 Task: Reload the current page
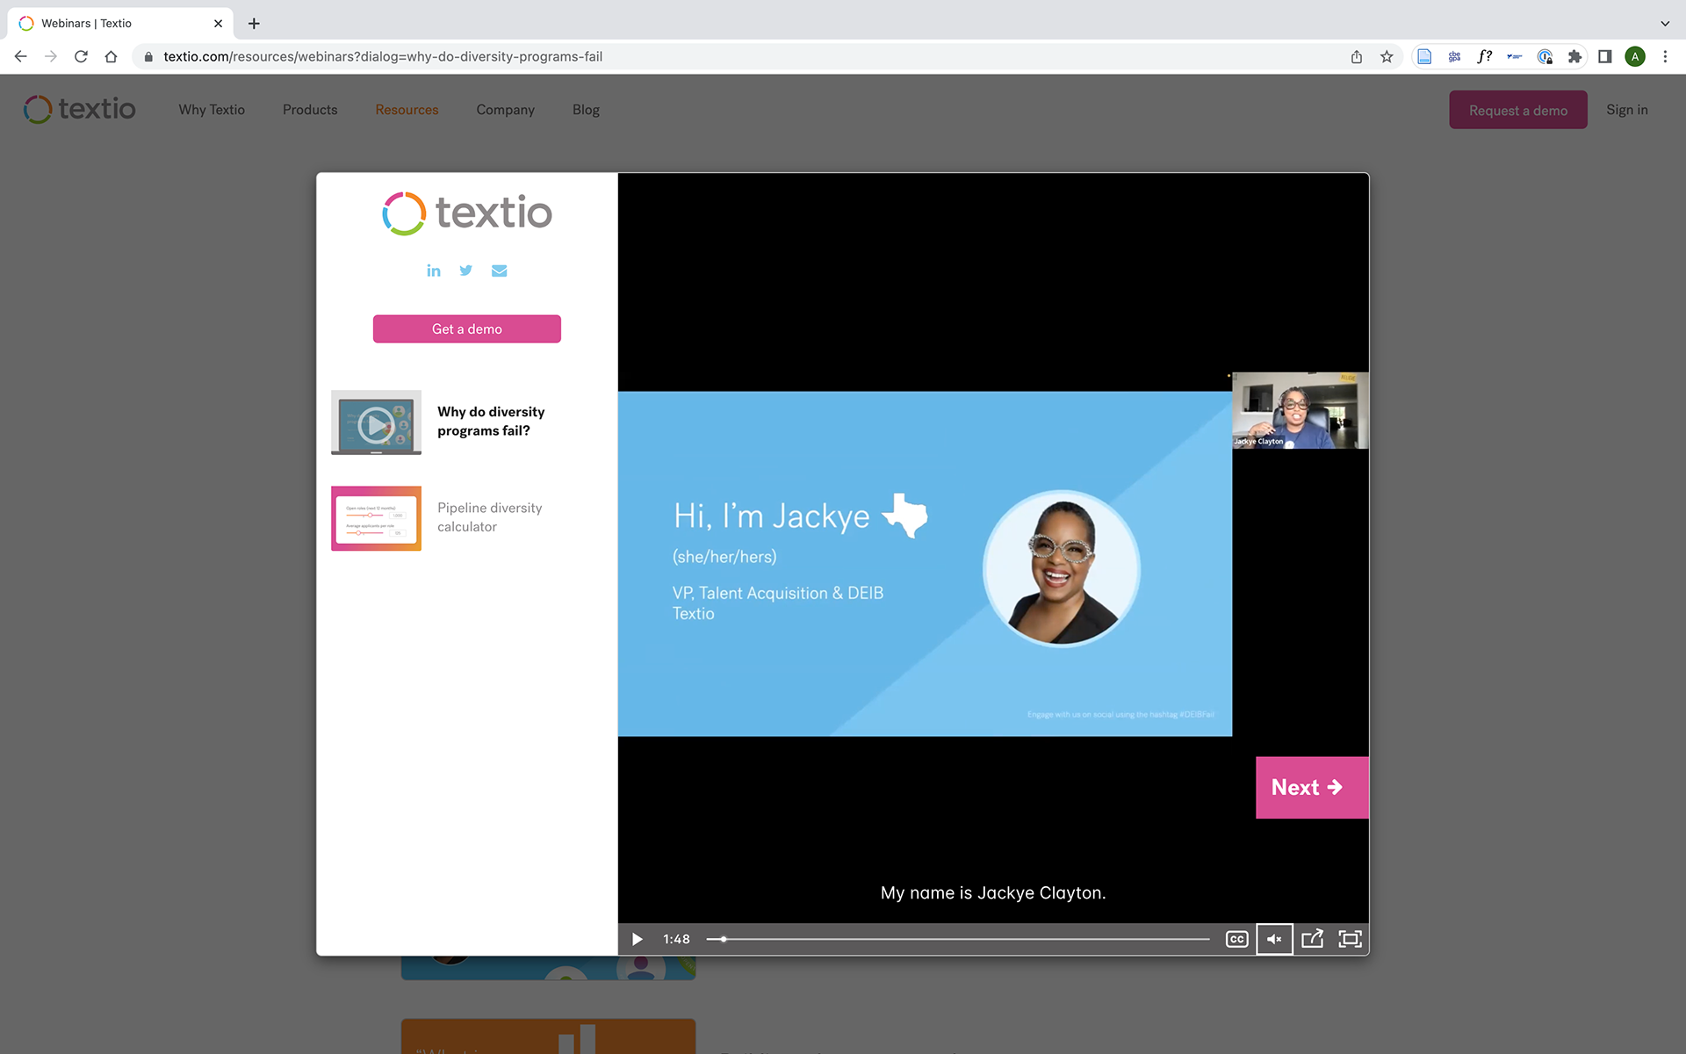pos(81,56)
